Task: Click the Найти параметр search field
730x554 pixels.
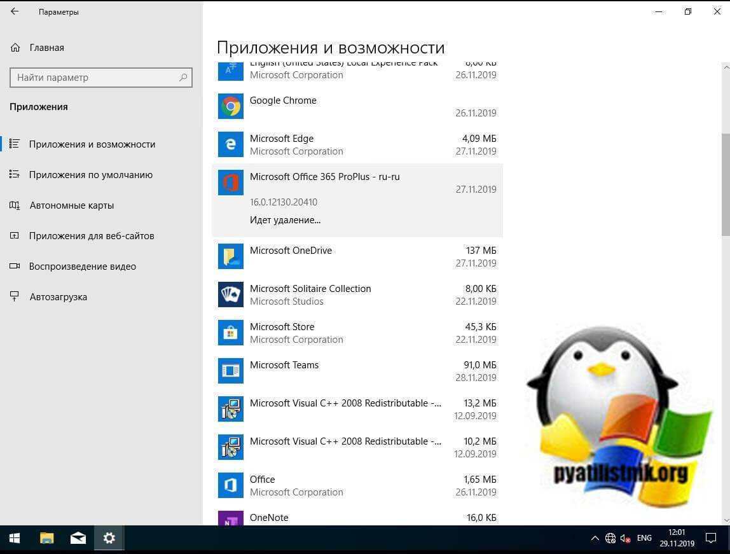Action: click(x=101, y=77)
